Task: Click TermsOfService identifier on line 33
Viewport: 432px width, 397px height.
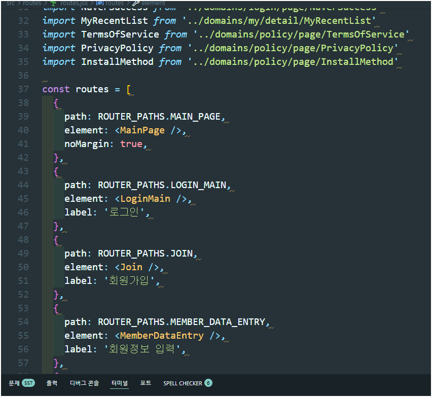Action: pos(120,34)
